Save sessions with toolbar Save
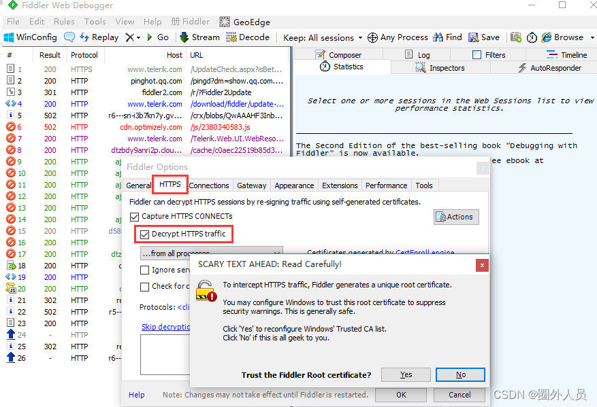Image resolution: width=597 pixels, height=407 pixels. [484, 37]
